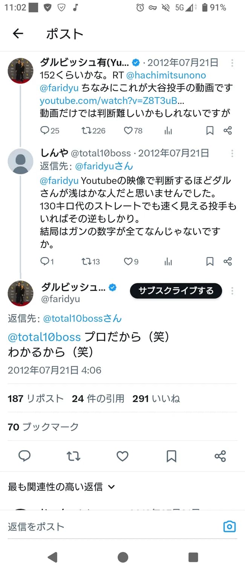Subscribe to Darvish with サブスクライブする
The height and width of the screenshot is (573, 245).
tap(175, 291)
